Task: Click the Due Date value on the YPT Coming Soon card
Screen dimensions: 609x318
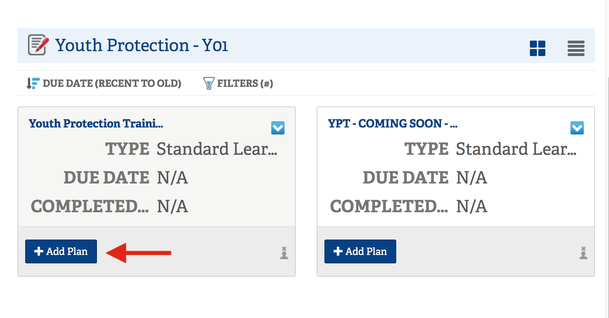Action: click(471, 178)
